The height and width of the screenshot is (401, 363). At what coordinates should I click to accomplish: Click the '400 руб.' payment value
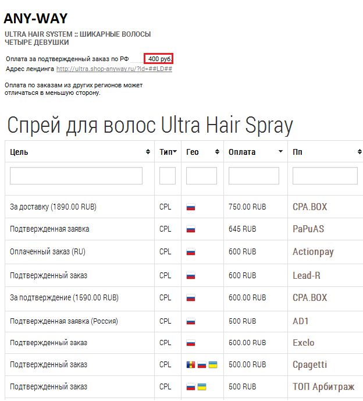click(158, 59)
